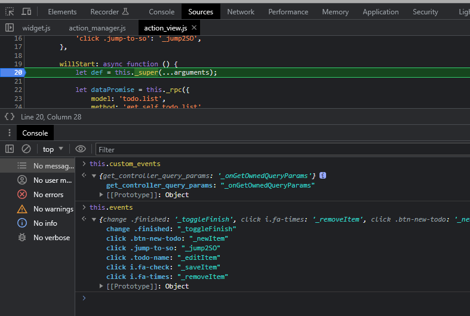The image size is (470, 316).
Task: Toggle the console sidebar panel icon
Action: pyautogui.click(x=10, y=149)
